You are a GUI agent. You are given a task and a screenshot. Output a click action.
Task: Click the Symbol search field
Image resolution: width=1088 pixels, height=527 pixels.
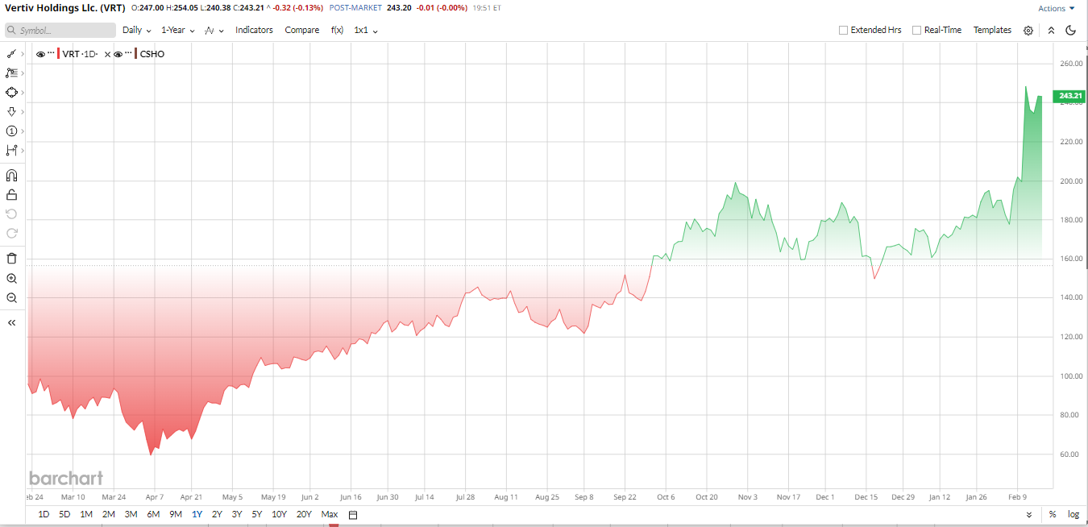(x=60, y=31)
